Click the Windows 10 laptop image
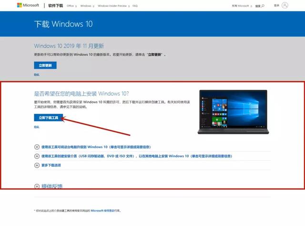305x226 pixels. [x=233, y=112]
